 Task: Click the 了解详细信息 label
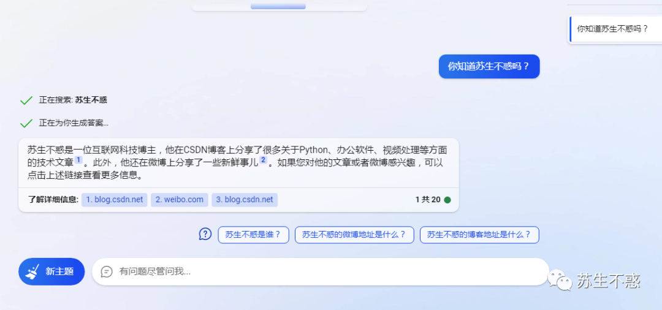tap(53, 200)
